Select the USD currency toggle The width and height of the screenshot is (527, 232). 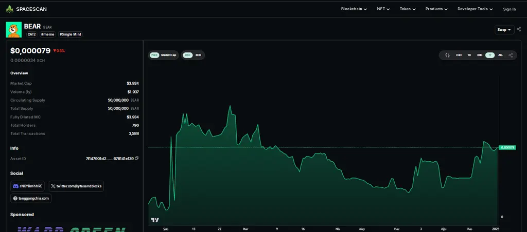pyautogui.click(x=187, y=55)
